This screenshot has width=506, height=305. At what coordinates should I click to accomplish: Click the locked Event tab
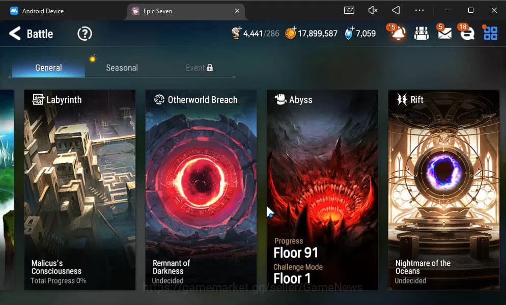click(x=199, y=68)
